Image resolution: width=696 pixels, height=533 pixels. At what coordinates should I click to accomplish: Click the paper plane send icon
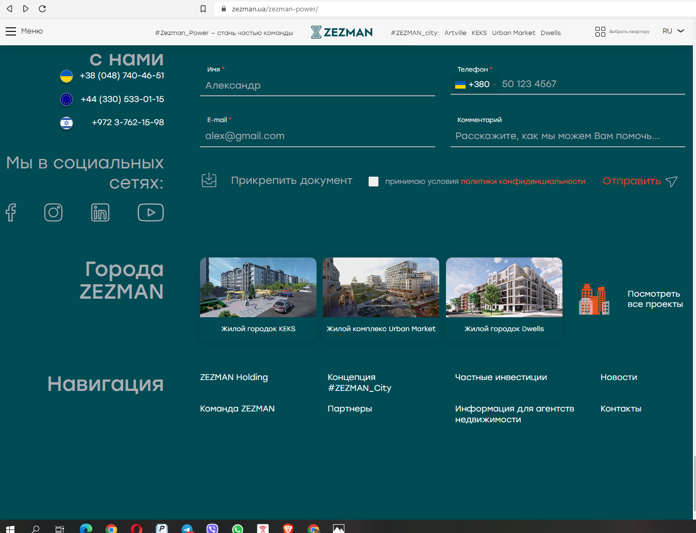(671, 181)
